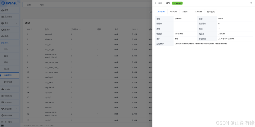Open 监控 under the host menu
The height and width of the screenshot is (127, 255).
6,56
